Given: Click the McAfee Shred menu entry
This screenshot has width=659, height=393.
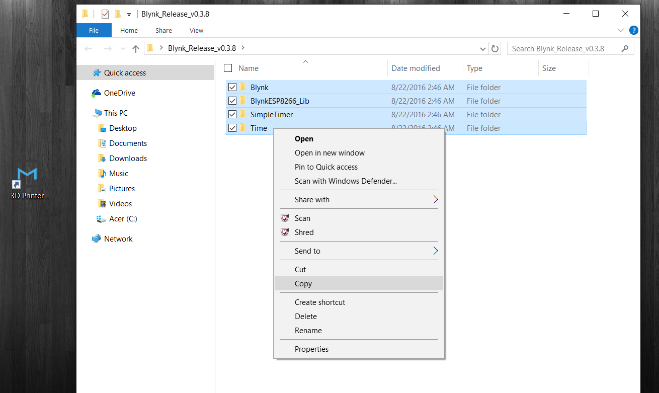Looking at the screenshot, I should 304,232.
